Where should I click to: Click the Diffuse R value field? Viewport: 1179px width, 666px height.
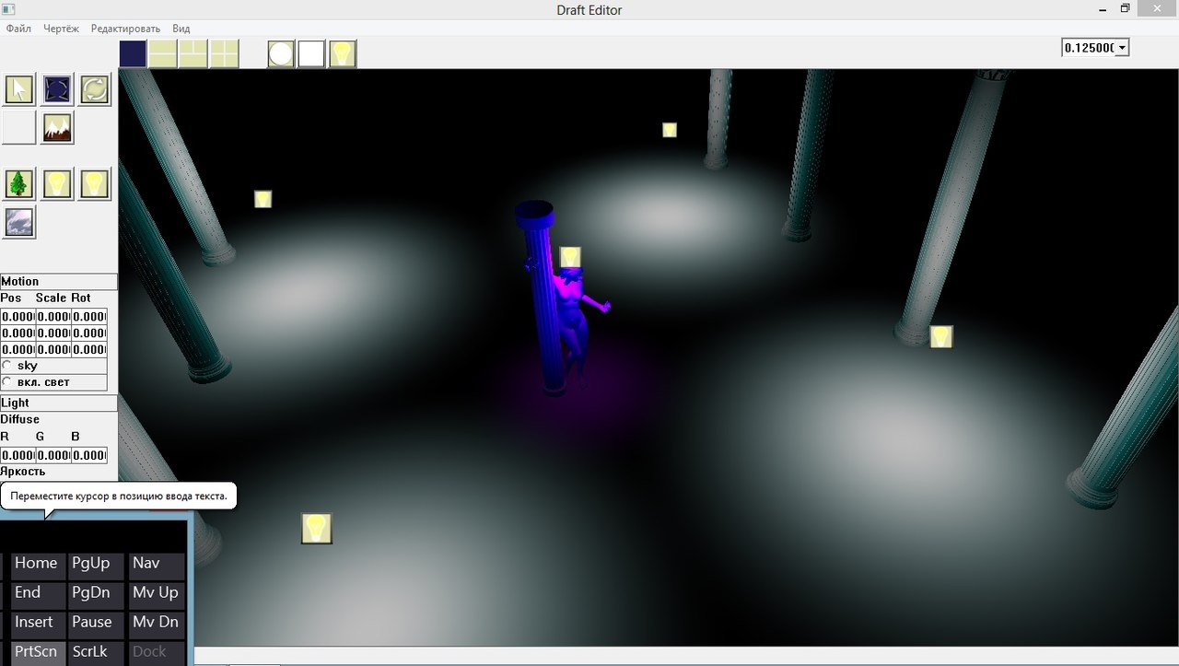[18, 455]
